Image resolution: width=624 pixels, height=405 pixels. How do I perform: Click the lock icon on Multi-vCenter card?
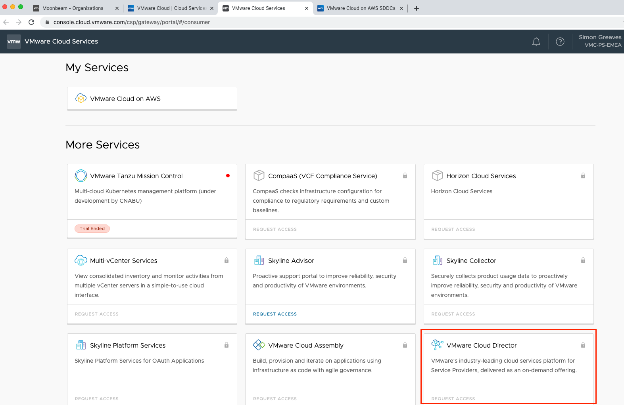(227, 260)
